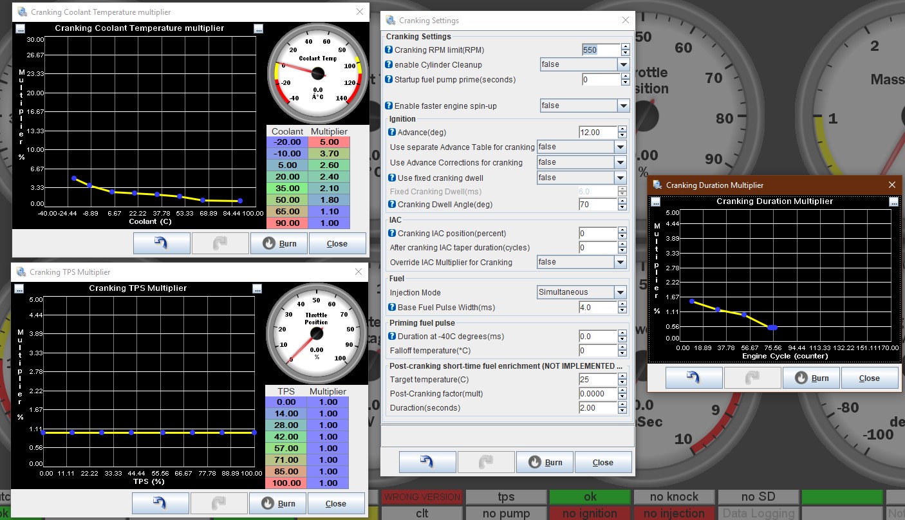Click help icon next to Base Fuel Pulse Width

[392, 308]
